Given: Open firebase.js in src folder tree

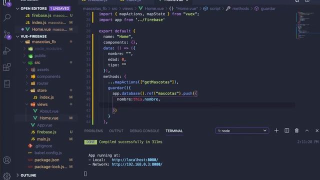Looking at the screenshot, I should coord(46,132).
